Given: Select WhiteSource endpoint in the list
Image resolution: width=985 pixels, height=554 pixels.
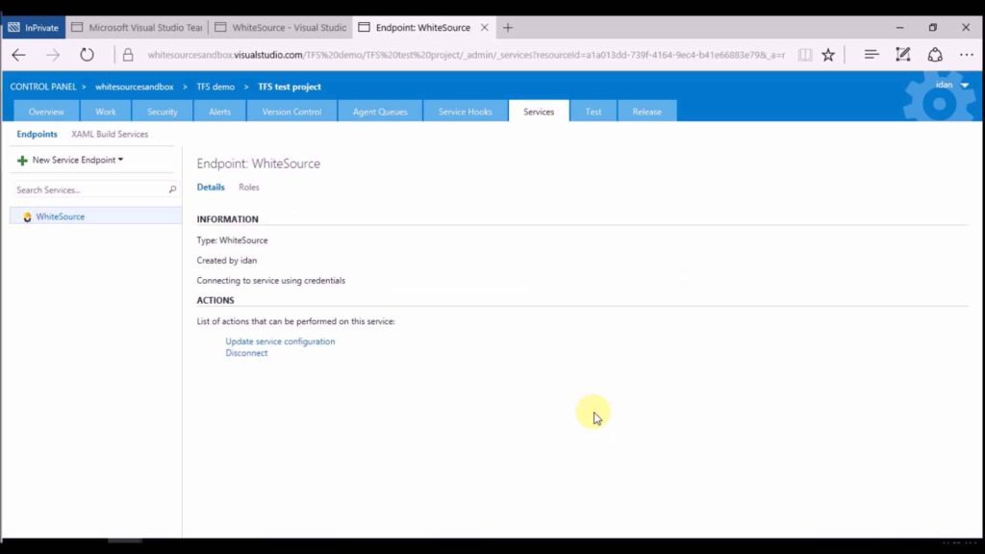Looking at the screenshot, I should (95, 216).
